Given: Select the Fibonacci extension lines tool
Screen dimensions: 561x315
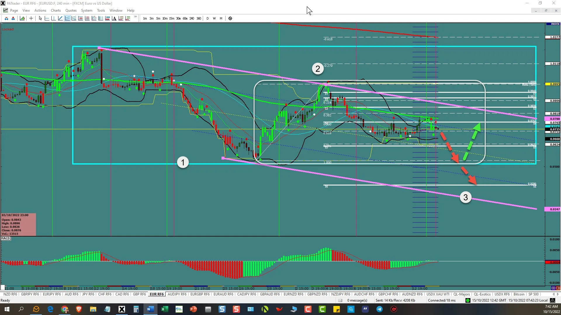Looking at the screenshot, I should pos(87,18).
